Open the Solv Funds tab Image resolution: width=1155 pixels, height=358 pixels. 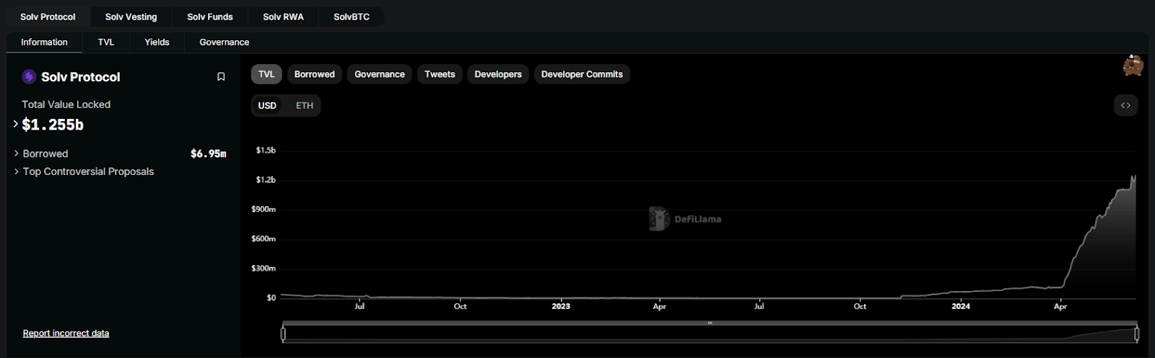[x=210, y=17]
